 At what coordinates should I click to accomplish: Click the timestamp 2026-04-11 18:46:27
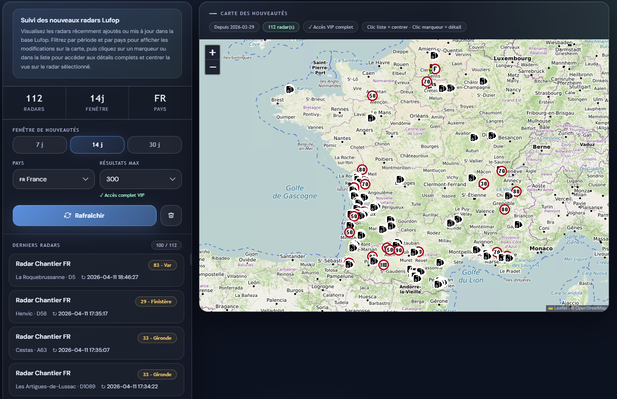tap(112, 277)
